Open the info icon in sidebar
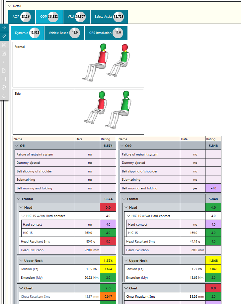 pyautogui.click(x=4, y=62)
